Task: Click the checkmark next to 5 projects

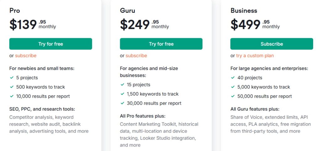Action: (12, 77)
